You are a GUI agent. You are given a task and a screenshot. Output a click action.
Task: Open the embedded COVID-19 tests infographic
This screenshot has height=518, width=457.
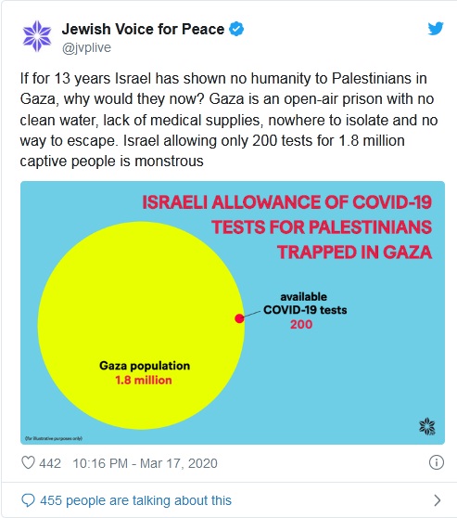tap(233, 313)
